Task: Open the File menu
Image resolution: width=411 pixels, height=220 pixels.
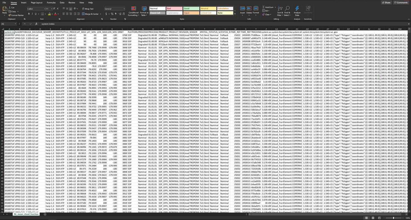Action: click(x=4, y=2)
